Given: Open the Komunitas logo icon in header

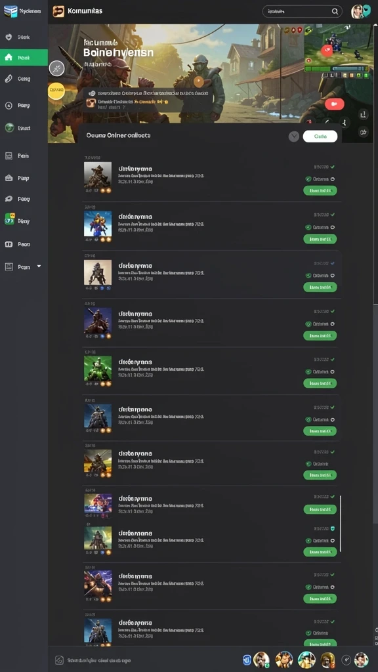Looking at the screenshot, I should click(x=58, y=11).
